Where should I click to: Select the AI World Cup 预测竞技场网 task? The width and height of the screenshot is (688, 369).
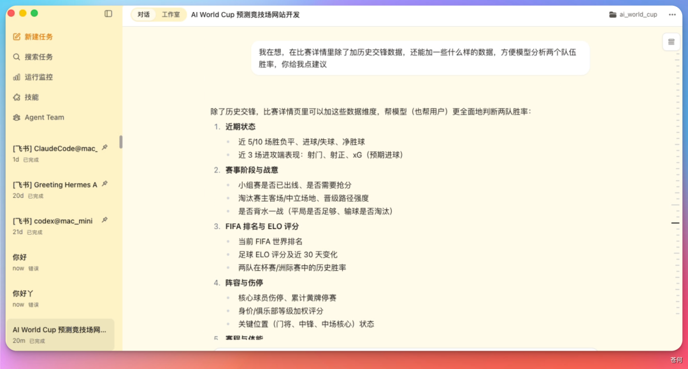61,335
